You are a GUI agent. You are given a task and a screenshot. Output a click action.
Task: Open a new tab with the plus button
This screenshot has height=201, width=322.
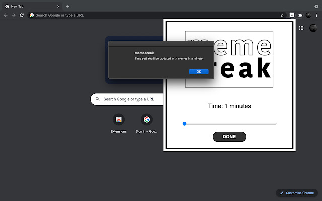(x=68, y=7)
